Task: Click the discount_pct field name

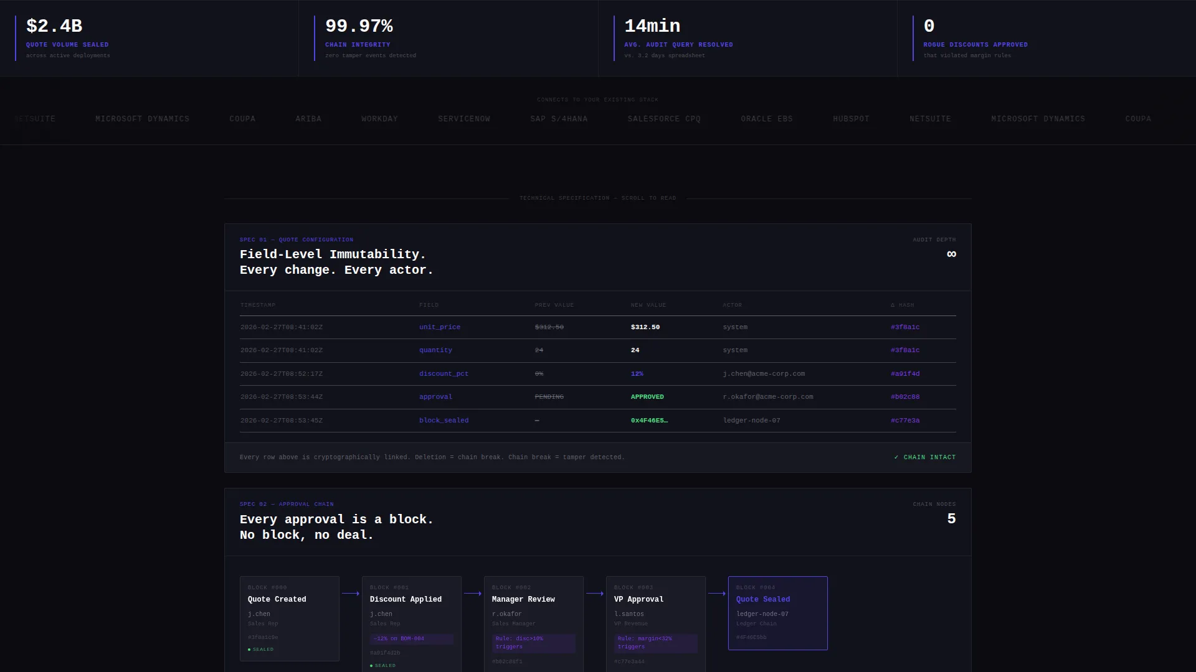Action: (x=444, y=374)
